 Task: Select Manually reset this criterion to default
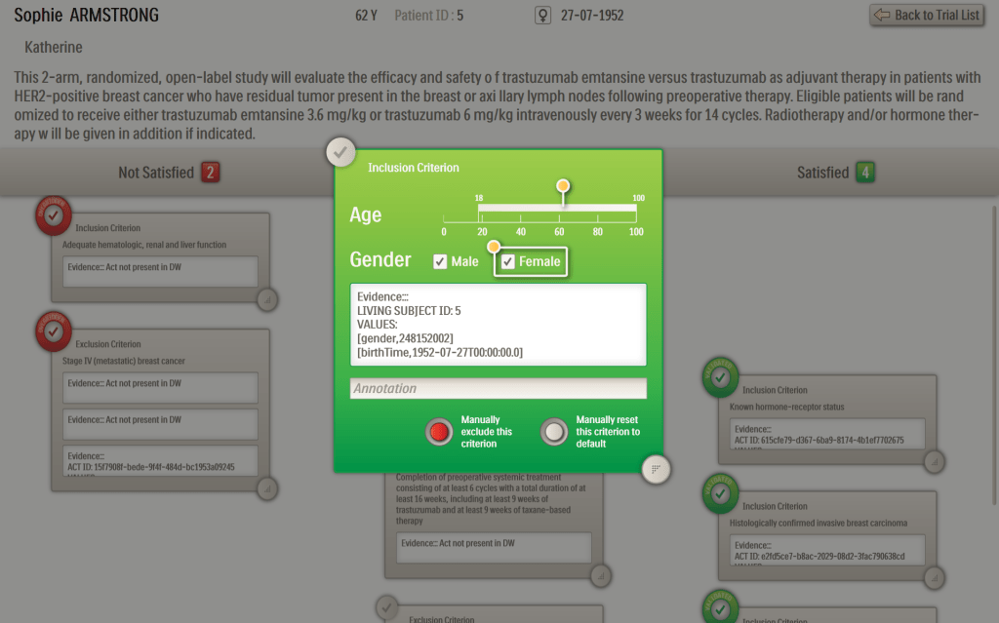555,431
